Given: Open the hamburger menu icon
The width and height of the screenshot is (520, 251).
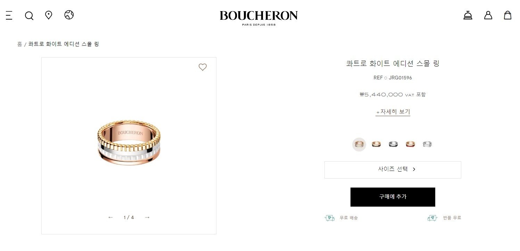Looking at the screenshot, I should coord(9,15).
